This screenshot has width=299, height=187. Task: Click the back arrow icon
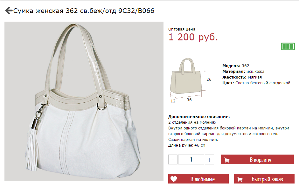pos(9,11)
